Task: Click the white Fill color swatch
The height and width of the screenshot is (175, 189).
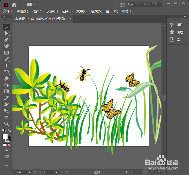Action: click(5, 137)
